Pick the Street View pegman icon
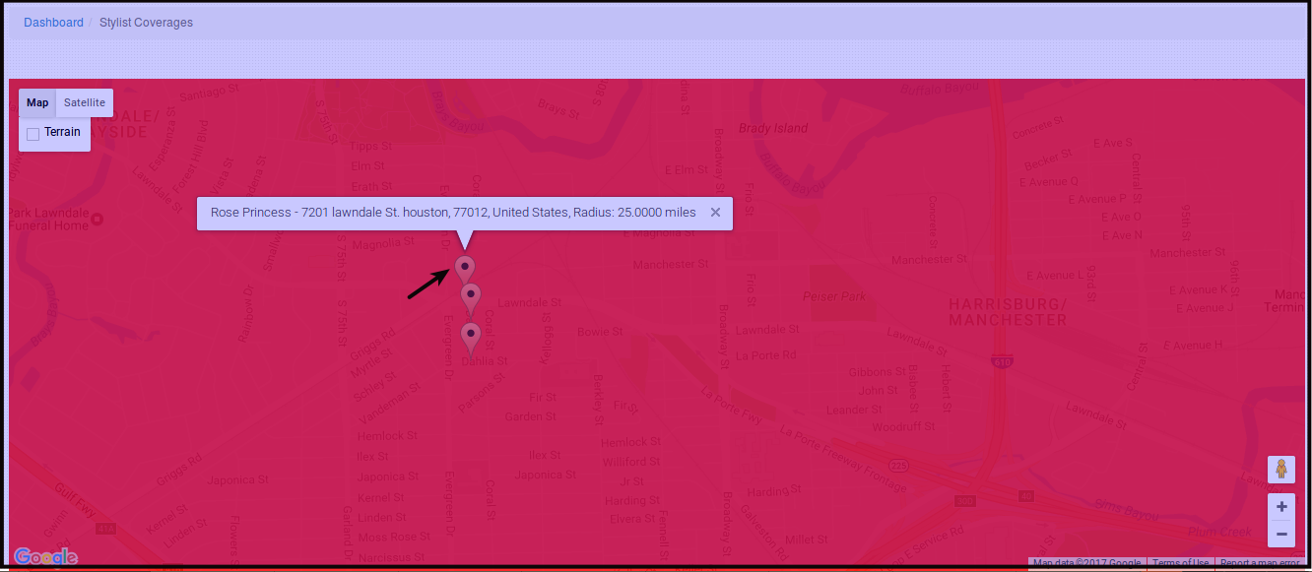 1281,470
